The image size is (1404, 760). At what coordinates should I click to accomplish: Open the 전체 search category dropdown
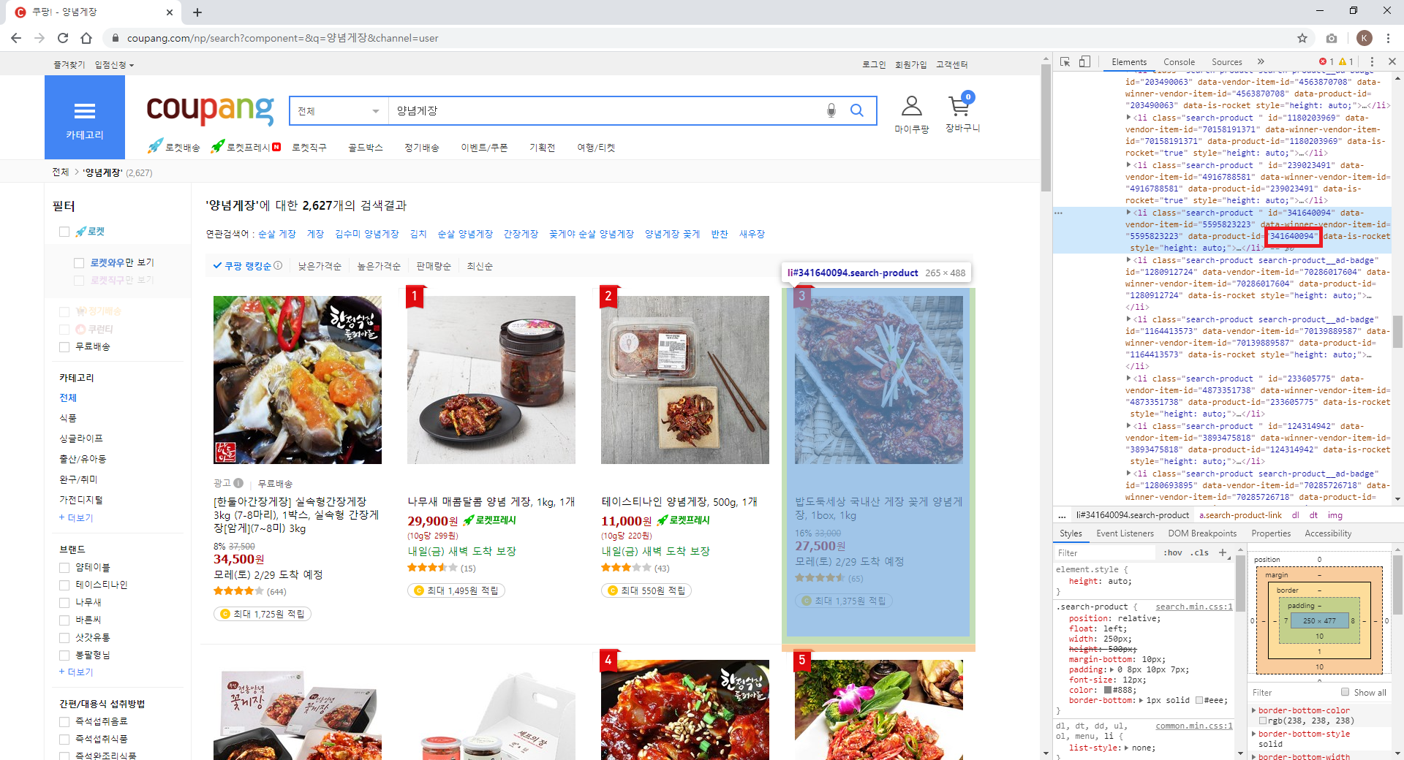pos(339,111)
